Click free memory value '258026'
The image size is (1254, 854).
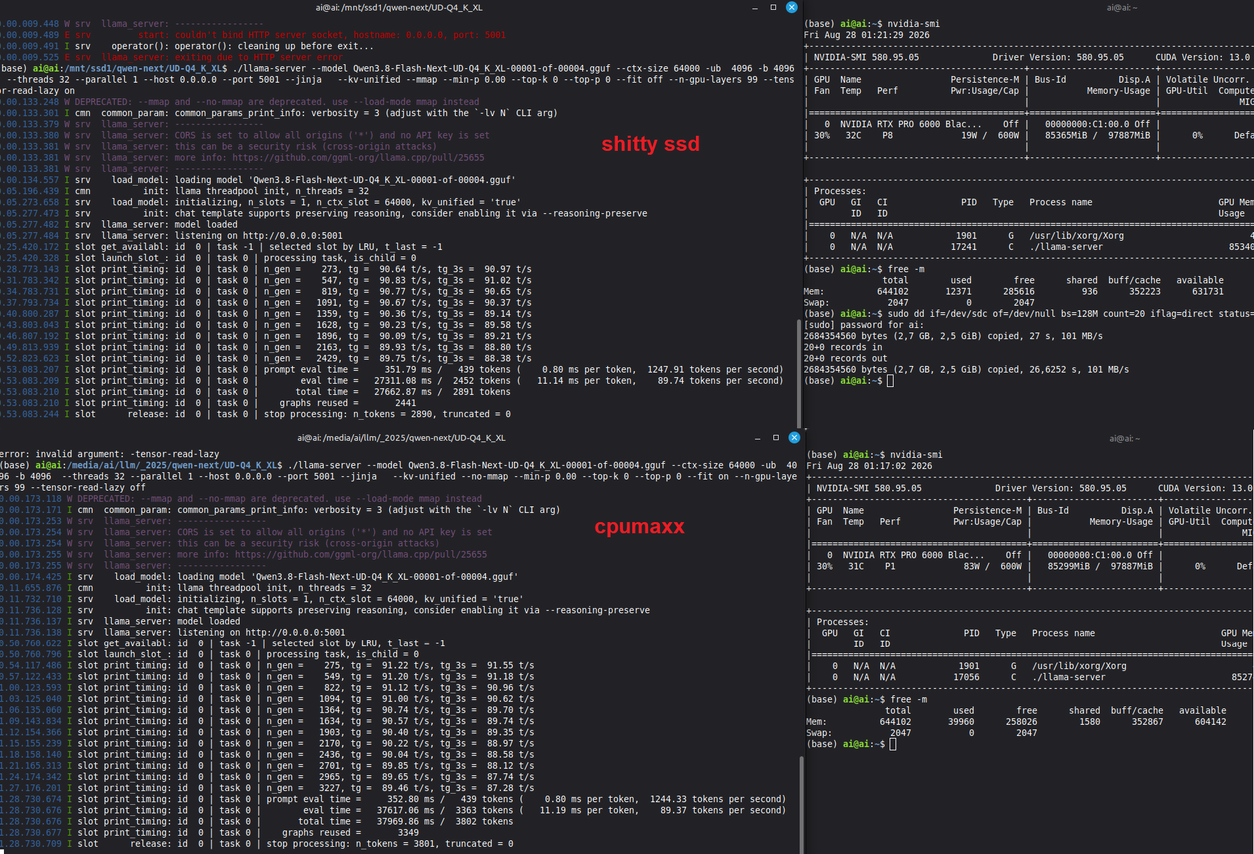click(1022, 722)
